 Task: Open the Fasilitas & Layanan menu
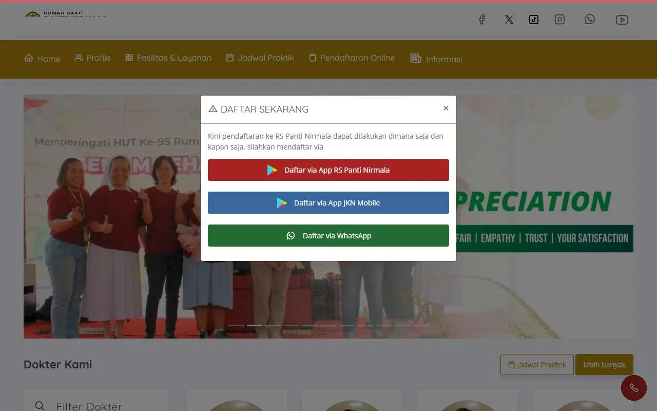coord(168,58)
